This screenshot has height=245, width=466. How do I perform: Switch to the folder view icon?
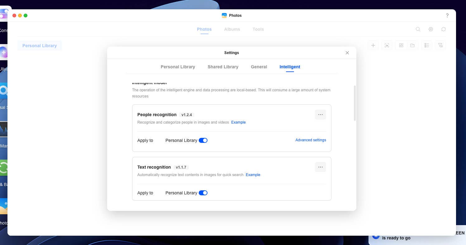pyautogui.click(x=412, y=45)
